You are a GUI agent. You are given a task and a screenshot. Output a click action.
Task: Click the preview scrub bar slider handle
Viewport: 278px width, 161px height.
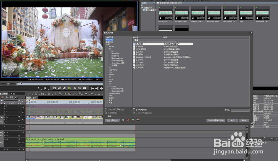point(21,83)
